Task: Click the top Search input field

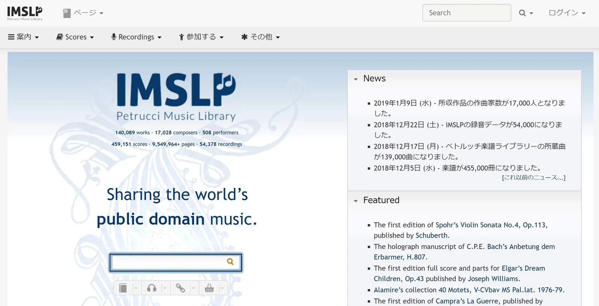Action: click(466, 13)
